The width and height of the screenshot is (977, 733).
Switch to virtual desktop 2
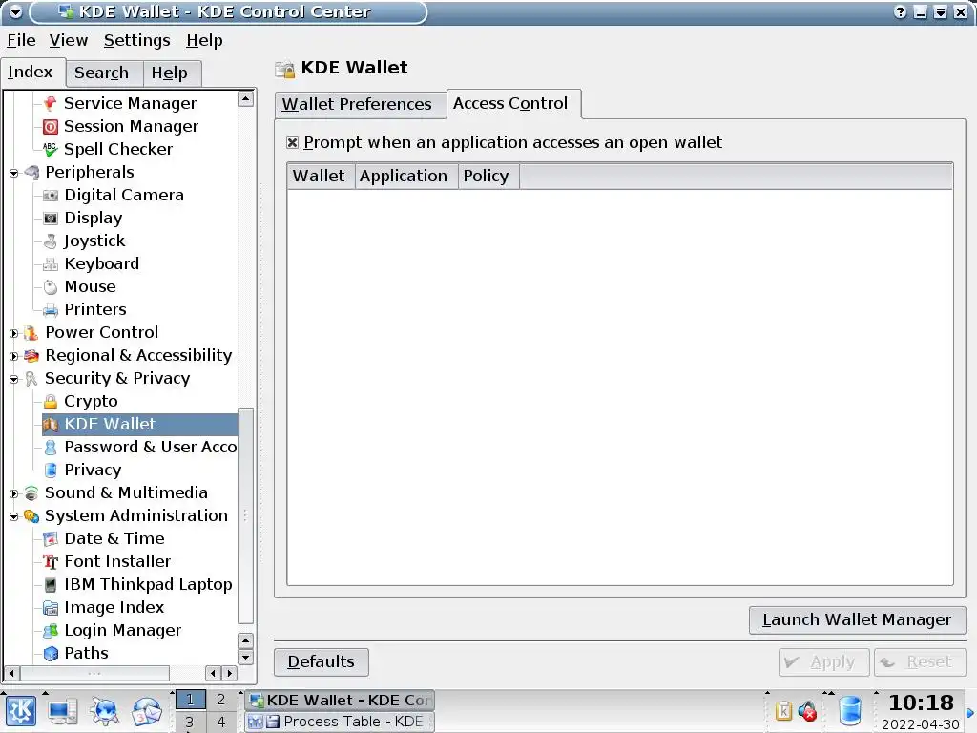(220, 700)
